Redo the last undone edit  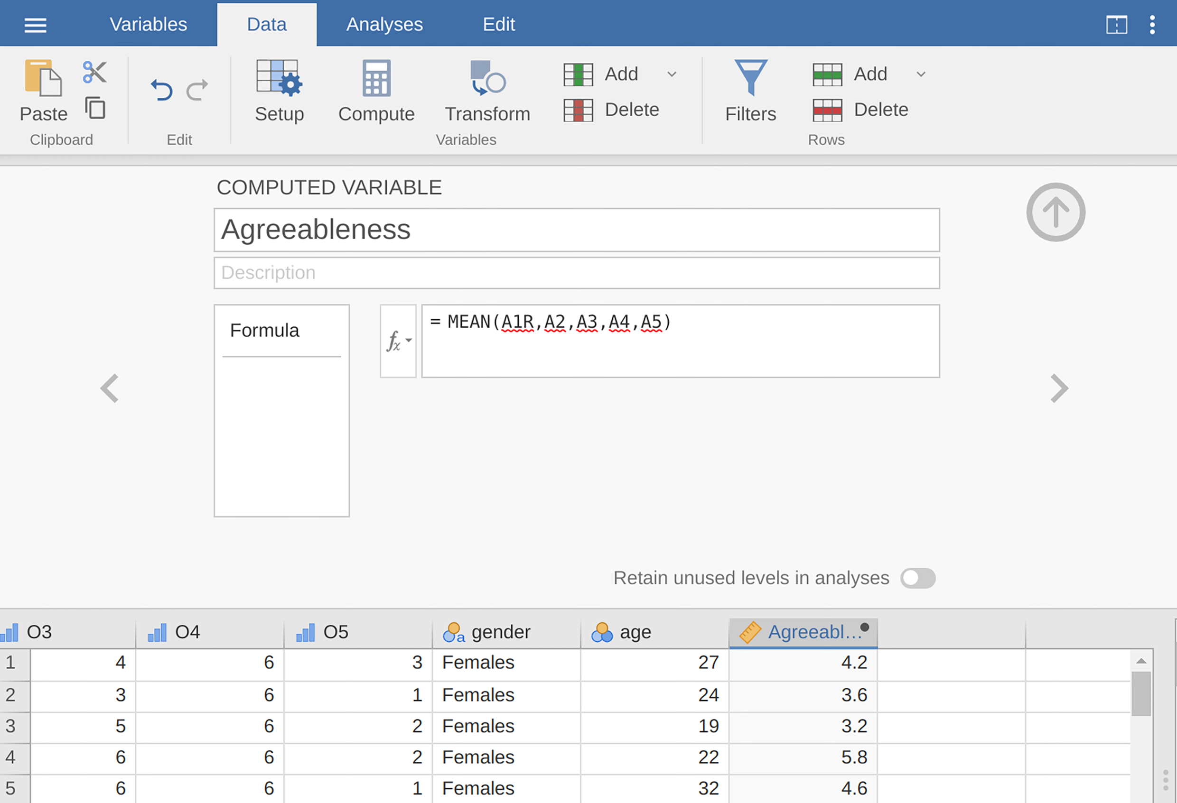pos(197,90)
